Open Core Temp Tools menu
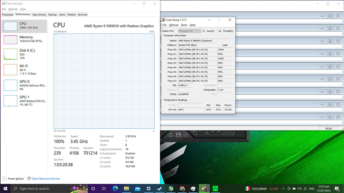Screen dimensions: 344x193 pos(184,25)
